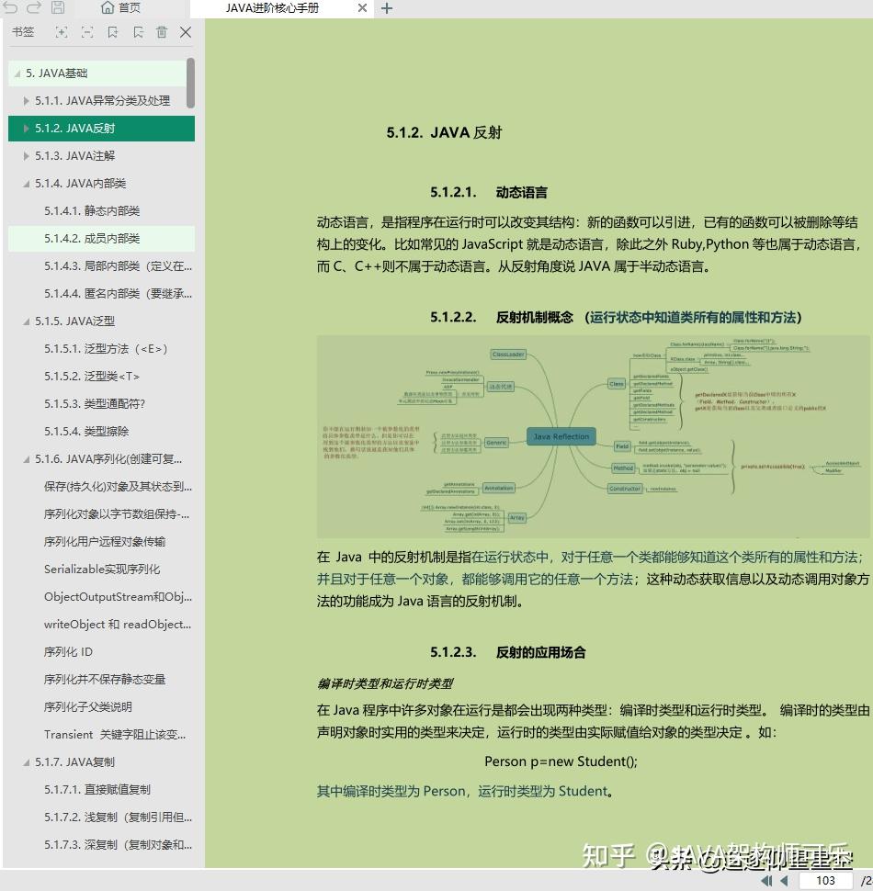Viewport: 873px width, 891px height.
Task: Go to 5.1.4.2. 成员内部类
Action: tap(101, 239)
